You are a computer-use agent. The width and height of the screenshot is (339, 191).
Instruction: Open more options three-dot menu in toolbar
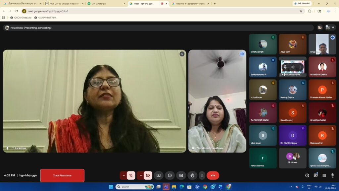tap(202, 175)
